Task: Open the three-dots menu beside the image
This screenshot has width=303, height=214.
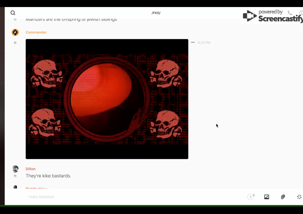Action: pyautogui.click(x=193, y=42)
